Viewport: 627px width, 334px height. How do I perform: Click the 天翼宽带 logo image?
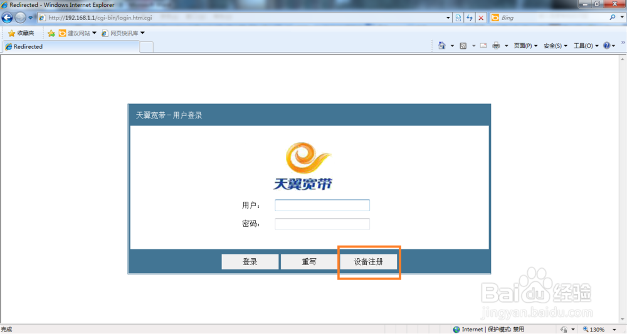click(x=303, y=165)
